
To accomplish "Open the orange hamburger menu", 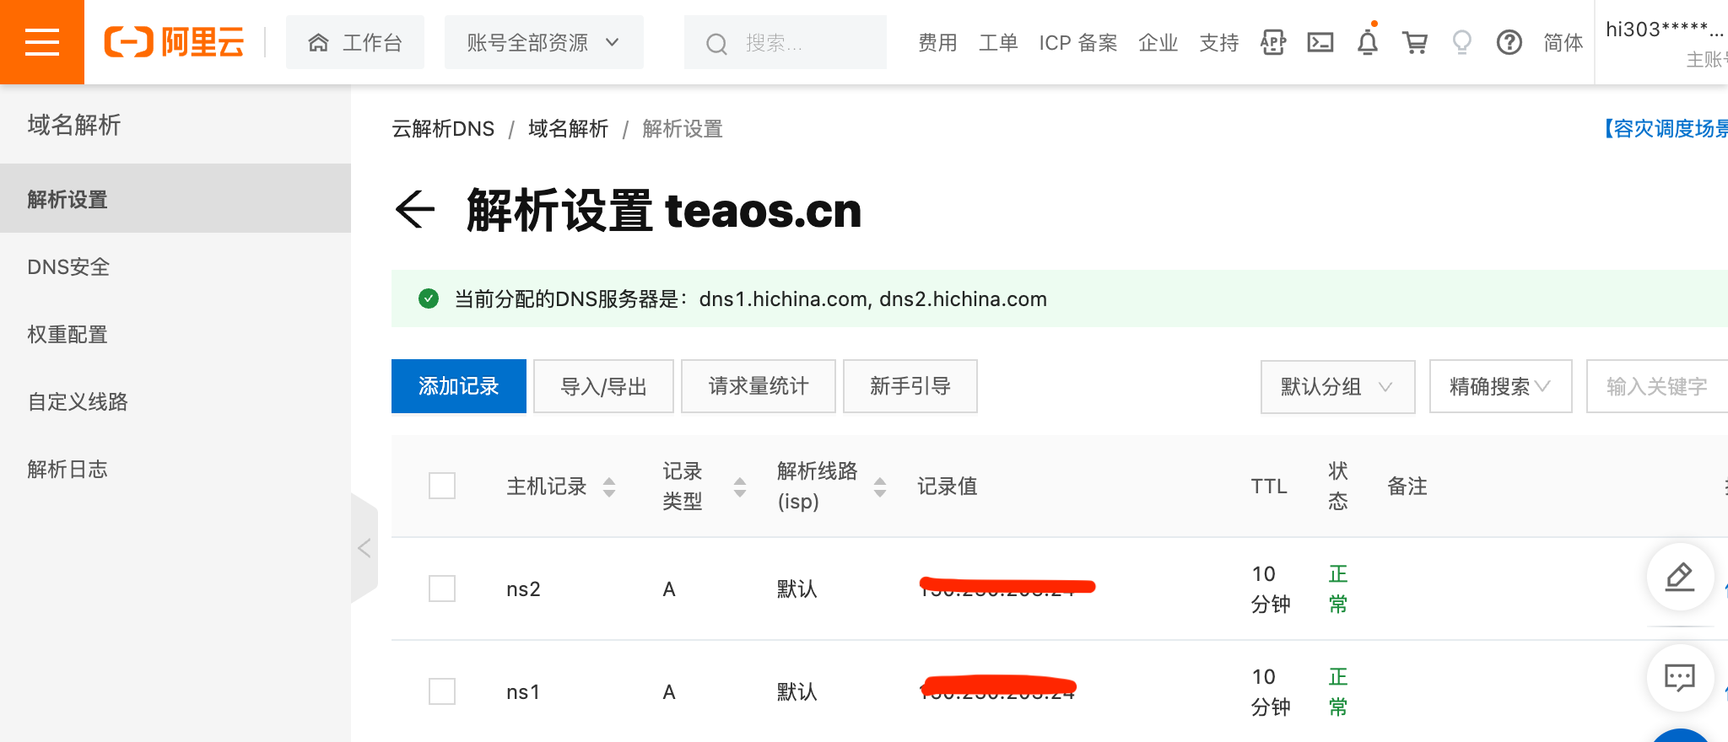I will pos(42,42).
